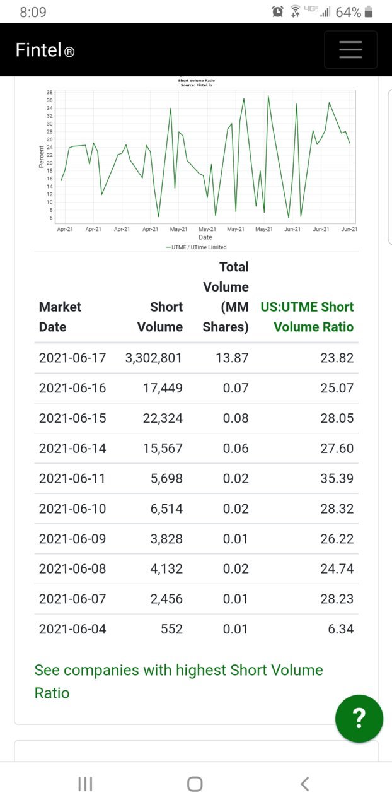The height and width of the screenshot is (807, 392).
Task: Tap the Android back navigation icon
Action: (x=305, y=784)
